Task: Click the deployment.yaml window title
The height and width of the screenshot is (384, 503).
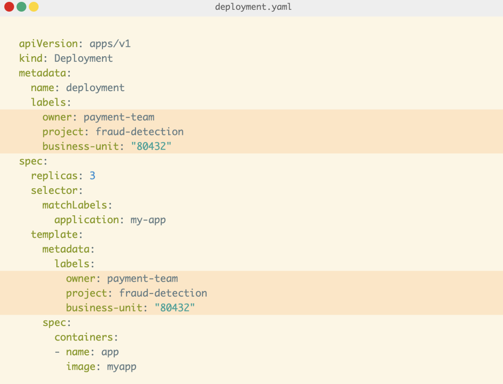Action: coord(253,7)
